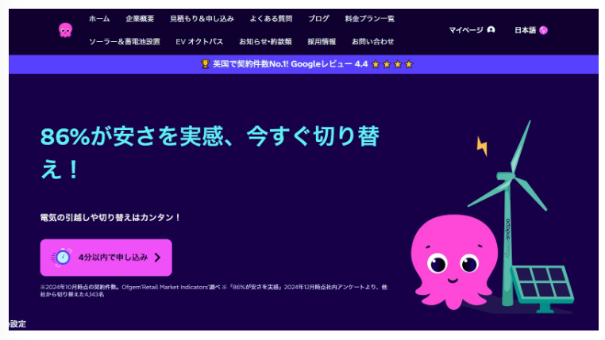
Task: Open ソーラー＆蓄電池設置 page
Action: pos(124,41)
